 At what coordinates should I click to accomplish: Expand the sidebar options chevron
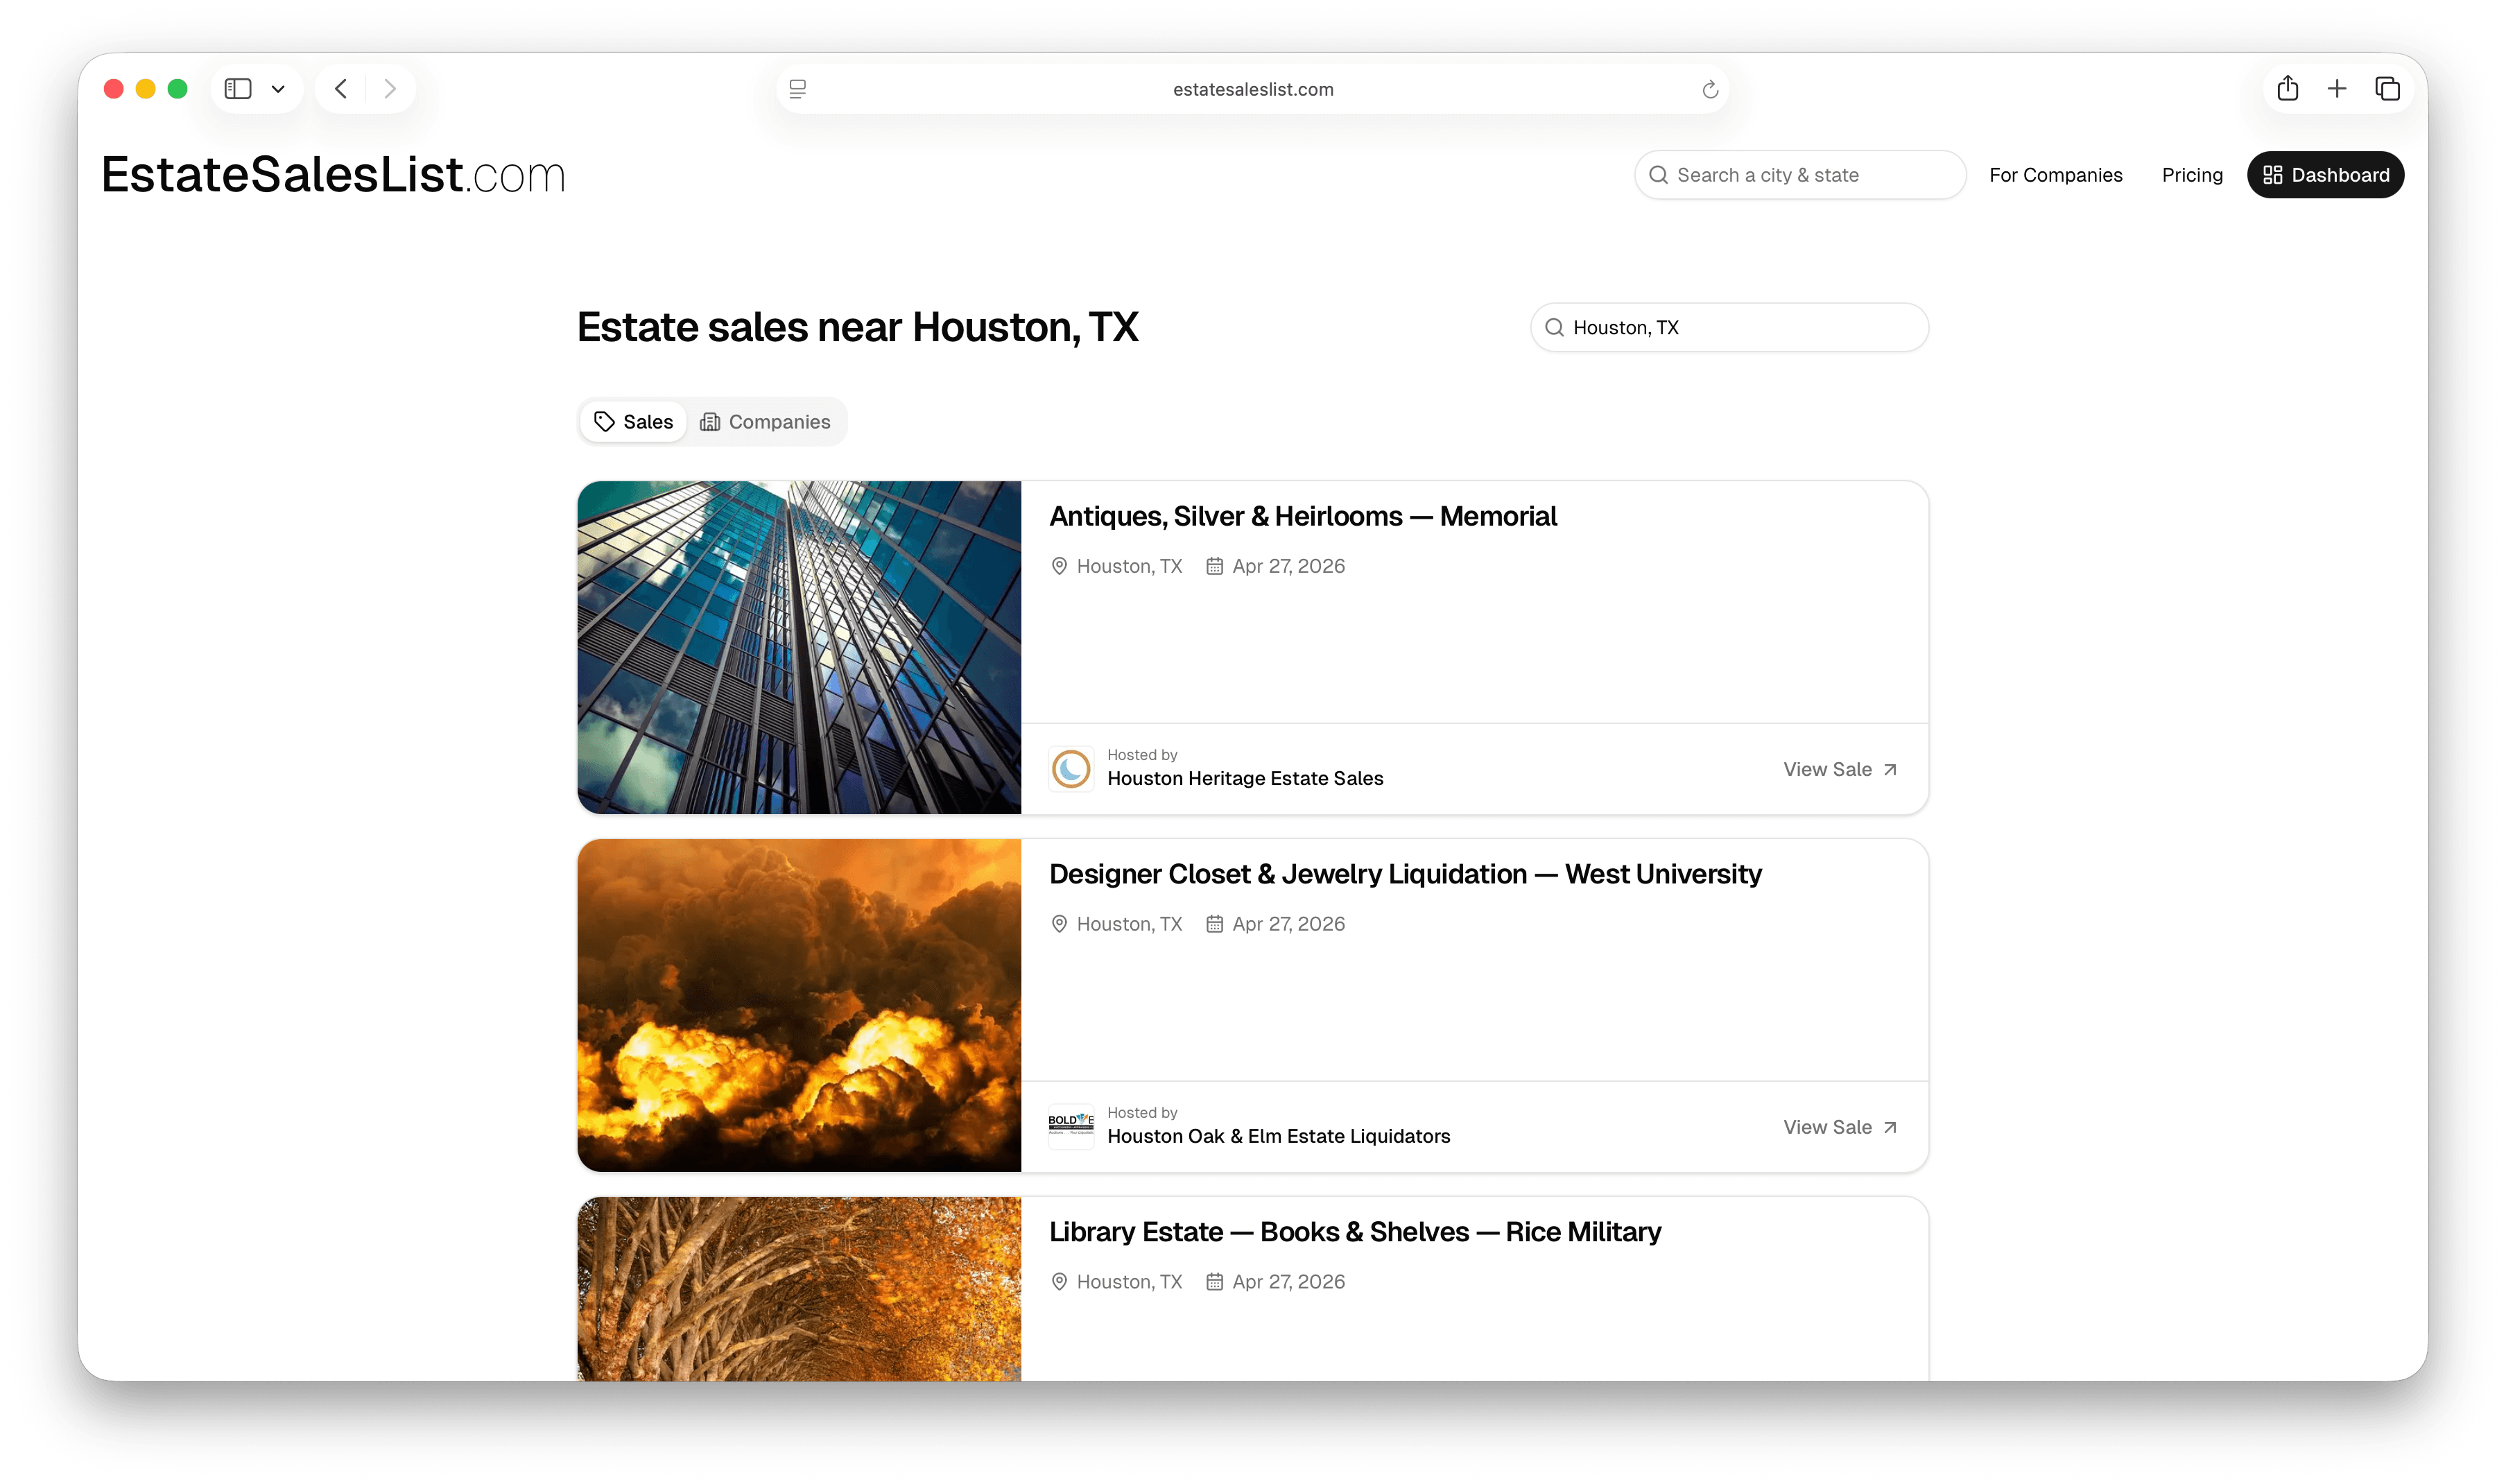point(279,88)
